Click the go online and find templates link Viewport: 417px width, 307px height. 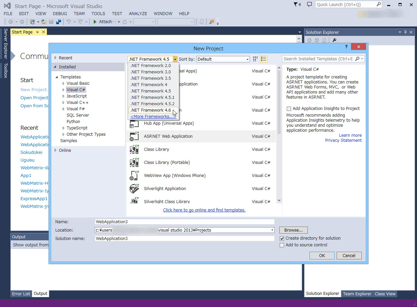pos(204,210)
